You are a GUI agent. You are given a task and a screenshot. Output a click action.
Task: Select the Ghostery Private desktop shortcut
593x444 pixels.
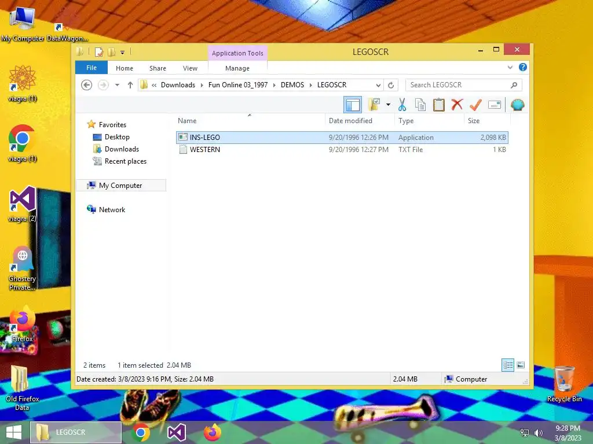click(22, 268)
